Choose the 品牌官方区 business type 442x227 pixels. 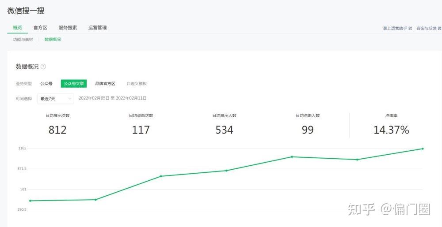[105, 84]
